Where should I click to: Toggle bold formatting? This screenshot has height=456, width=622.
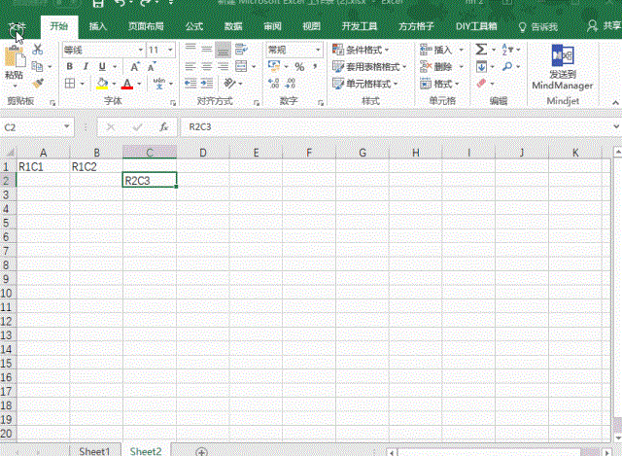70,67
